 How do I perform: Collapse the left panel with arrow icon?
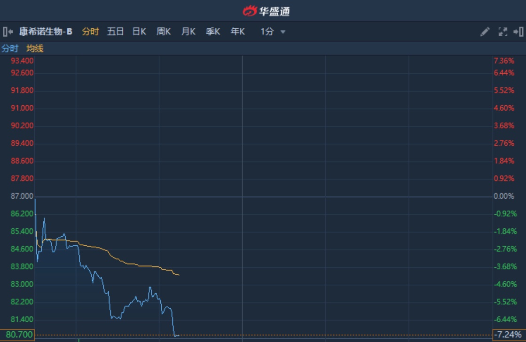[8, 32]
